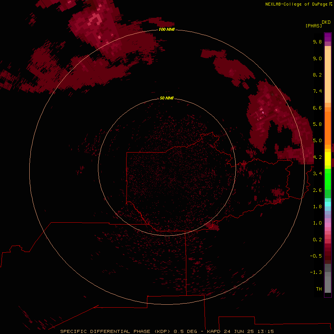Click the KAPD 24 JUN 25 13:15 timestamp
Screen dimensions: 334x334
[x=240, y=331]
